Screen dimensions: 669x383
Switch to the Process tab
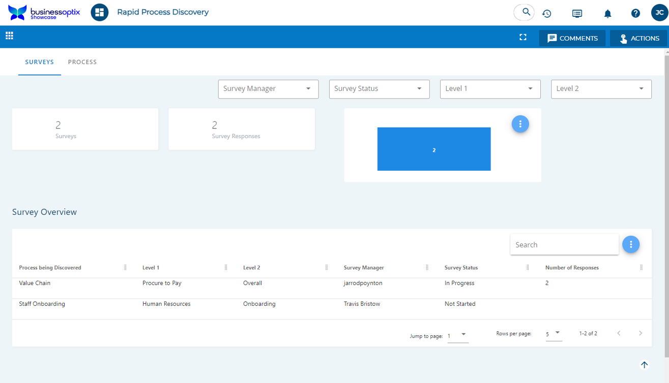point(82,62)
